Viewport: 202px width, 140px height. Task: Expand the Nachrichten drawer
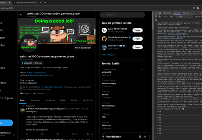145,137
